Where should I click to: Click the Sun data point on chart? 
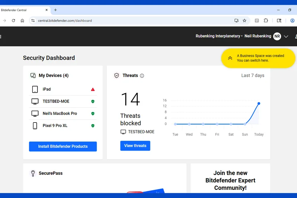[245, 124]
